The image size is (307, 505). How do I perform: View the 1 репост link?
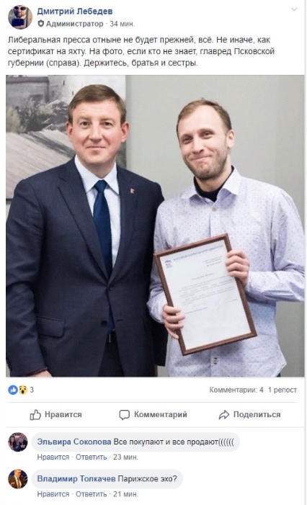tap(282, 390)
